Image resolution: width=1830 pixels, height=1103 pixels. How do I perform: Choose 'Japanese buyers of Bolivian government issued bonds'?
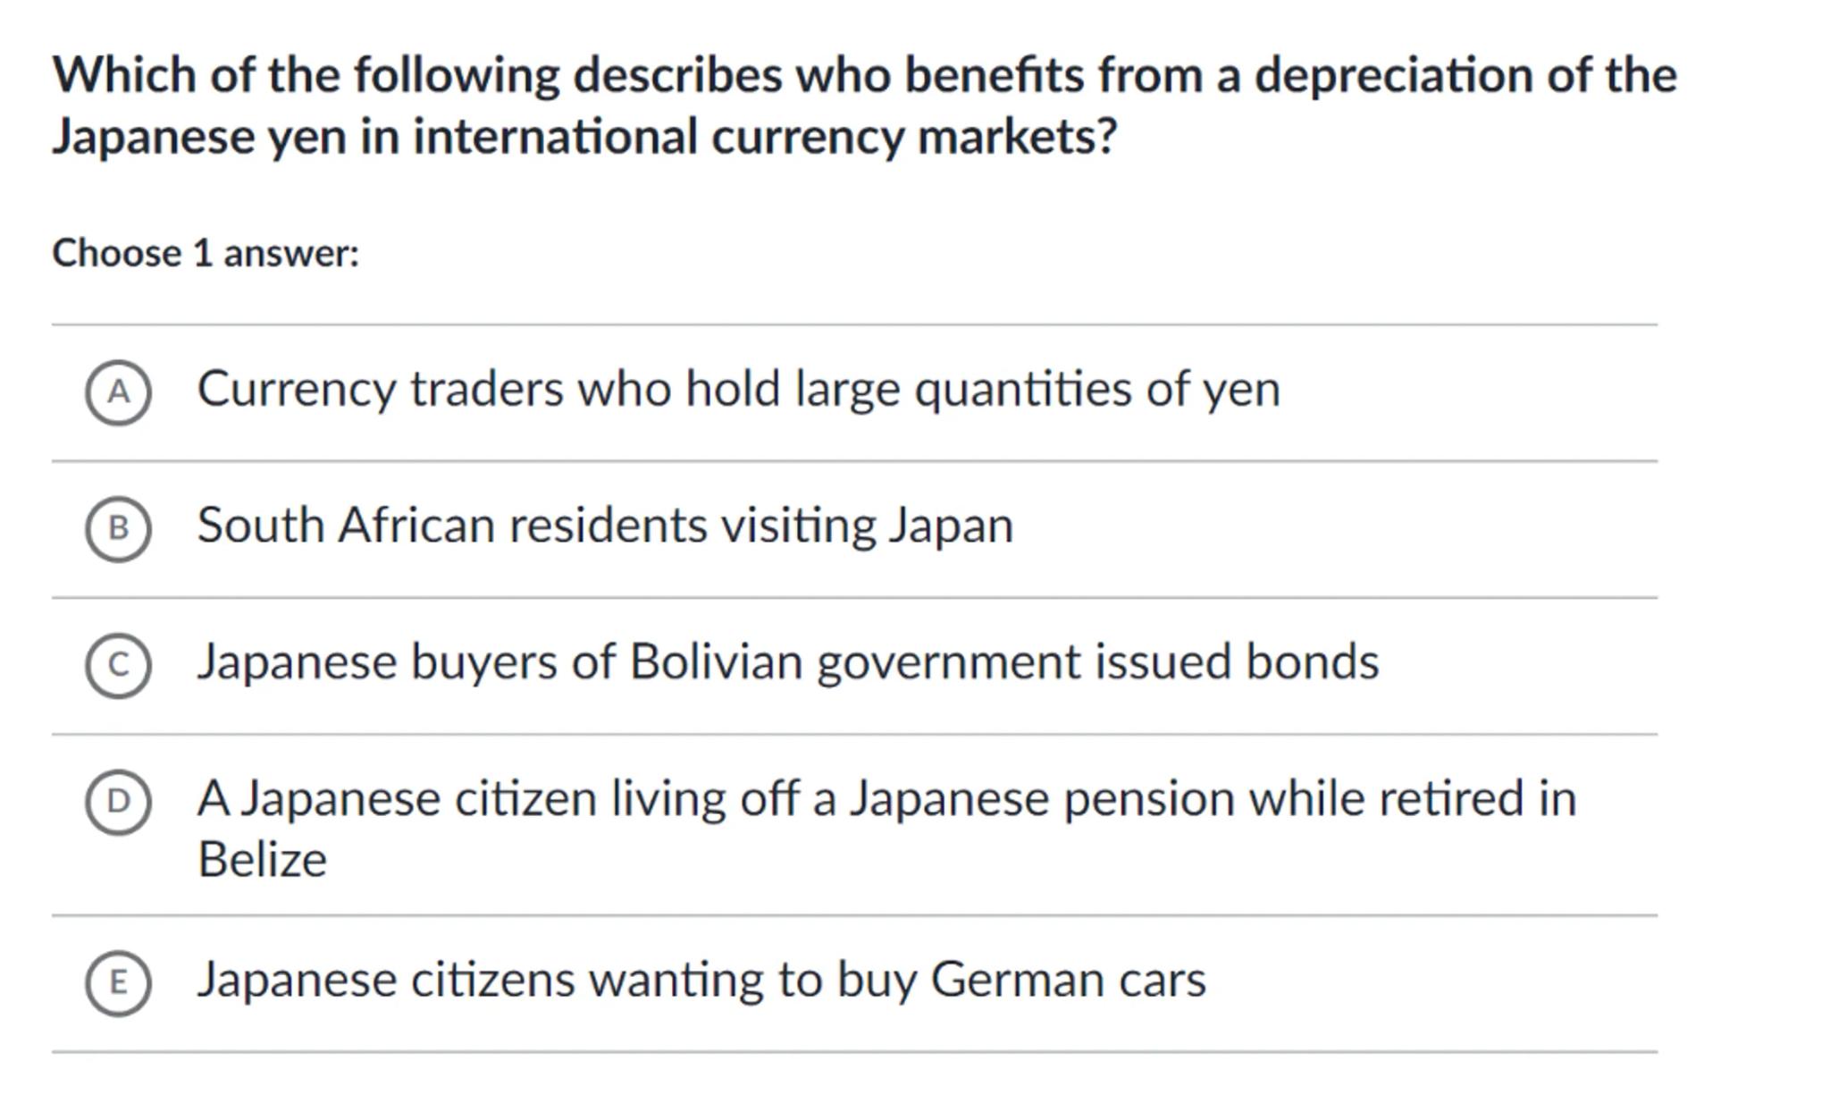pyautogui.click(x=787, y=662)
